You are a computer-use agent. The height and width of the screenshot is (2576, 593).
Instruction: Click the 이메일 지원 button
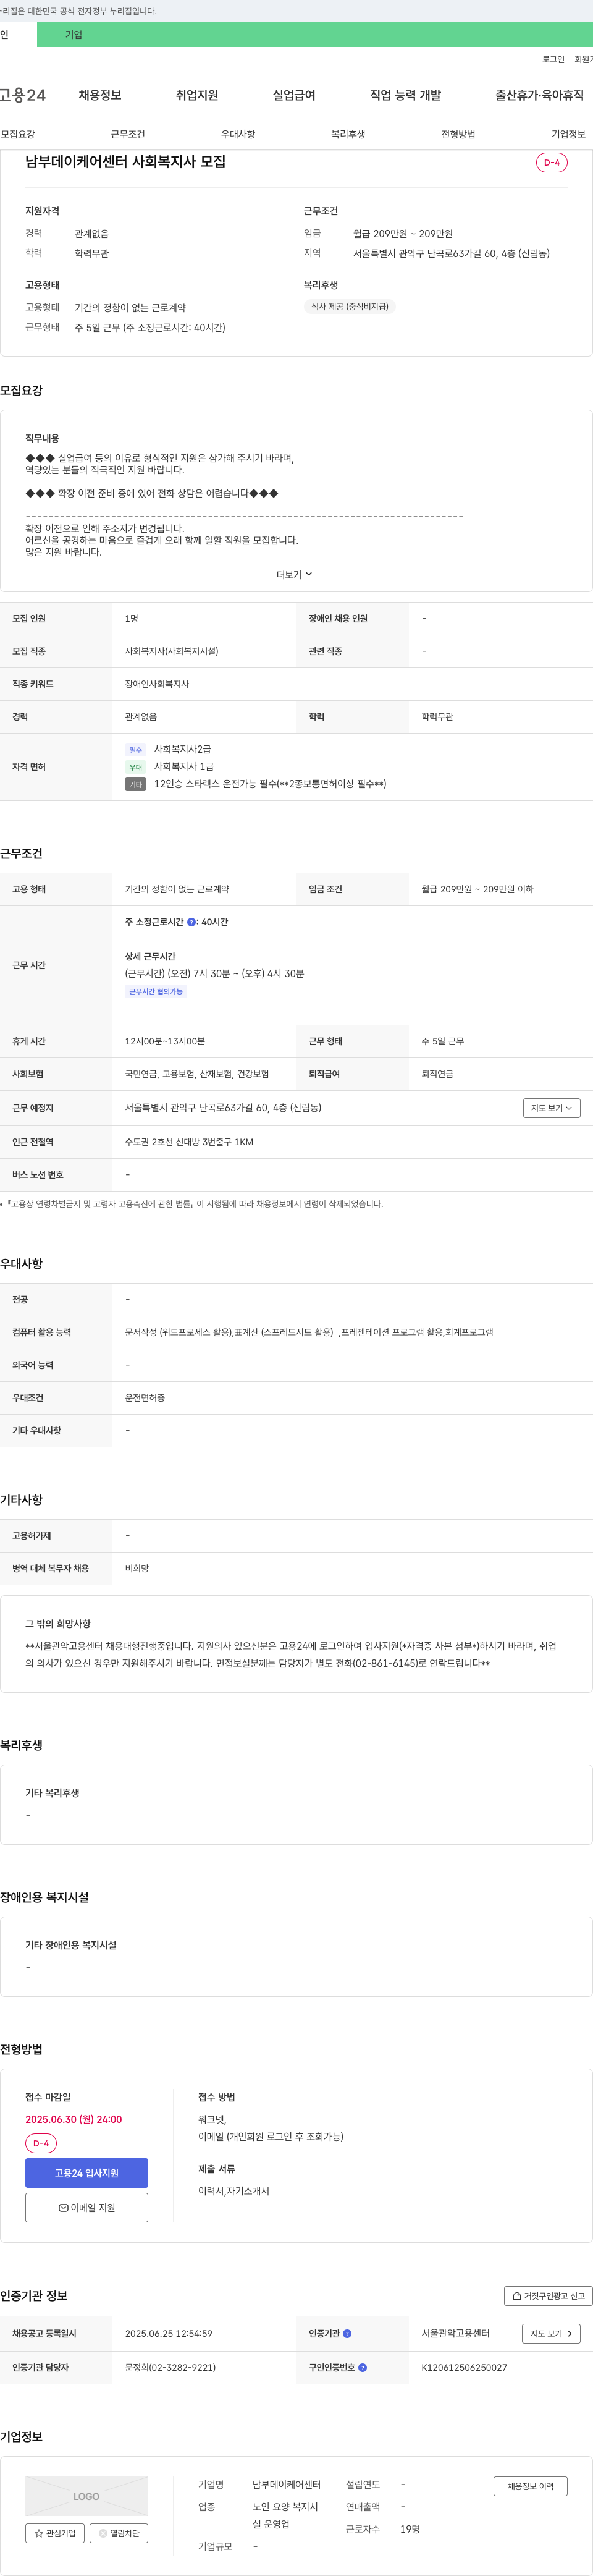[x=86, y=2207]
